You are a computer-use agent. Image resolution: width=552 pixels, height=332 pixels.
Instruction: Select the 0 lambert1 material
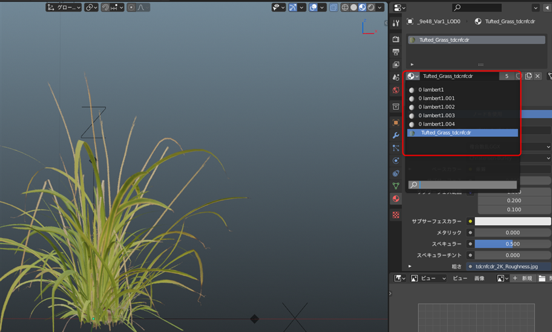coord(462,90)
